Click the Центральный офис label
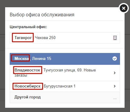130x112 pixels. 28,27
